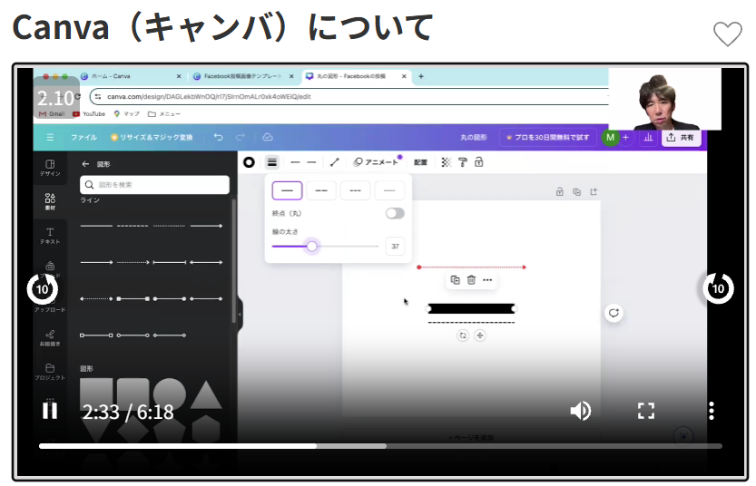Adjust the 線の太さ line weight slider
Screen dimensions: 756x486
click(x=325, y=246)
